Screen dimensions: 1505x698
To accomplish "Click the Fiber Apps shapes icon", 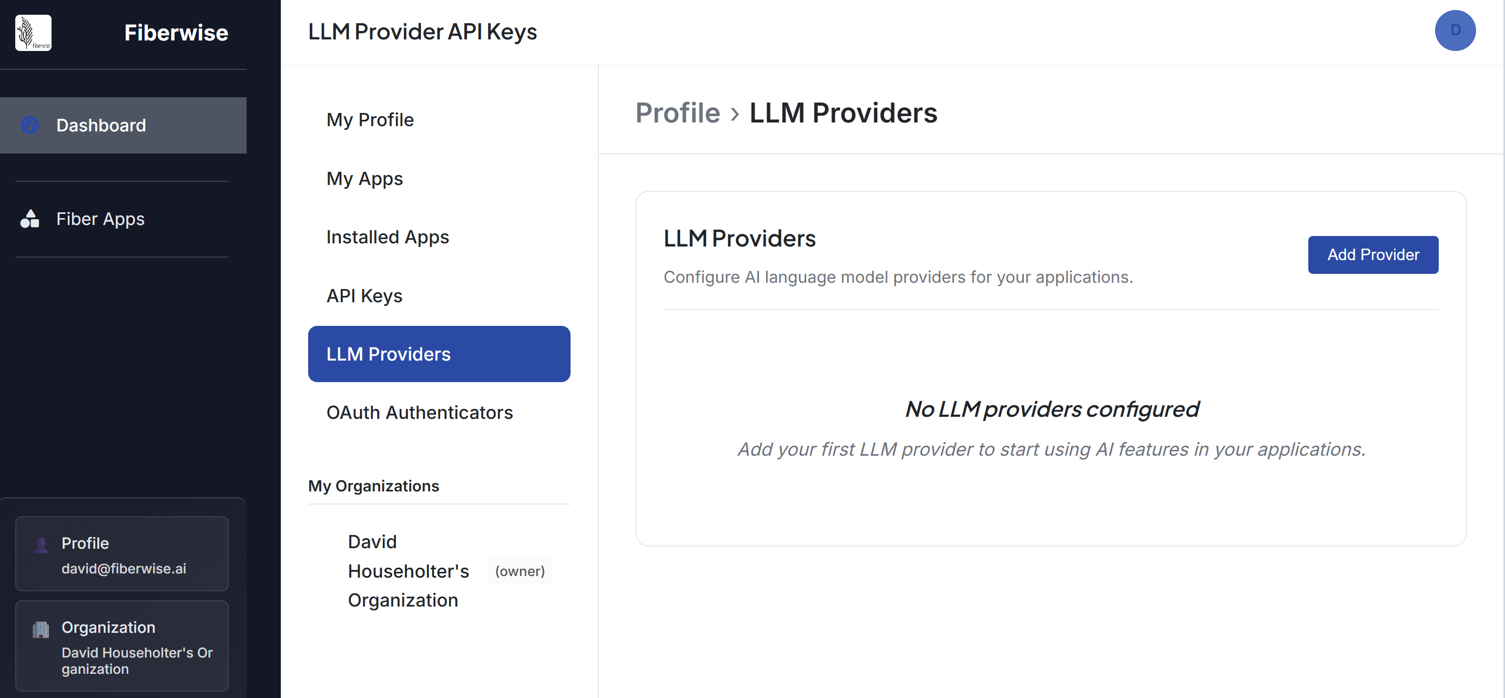I will pyautogui.click(x=30, y=219).
